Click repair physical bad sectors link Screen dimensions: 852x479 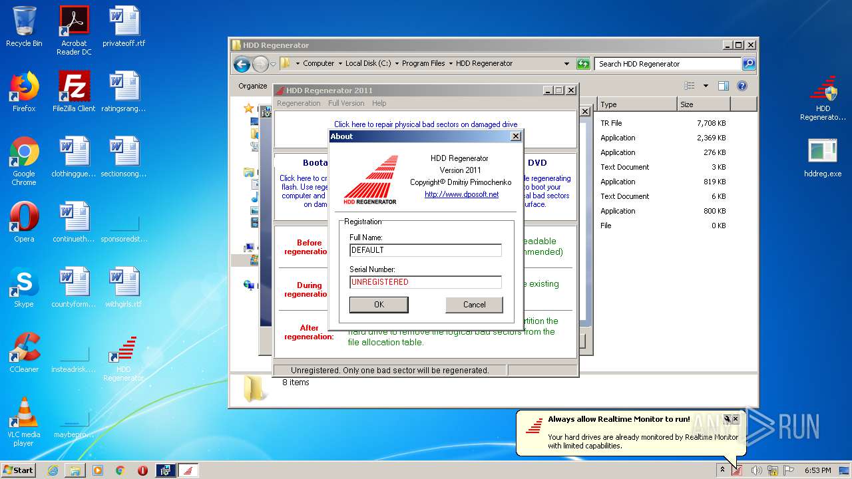point(425,124)
